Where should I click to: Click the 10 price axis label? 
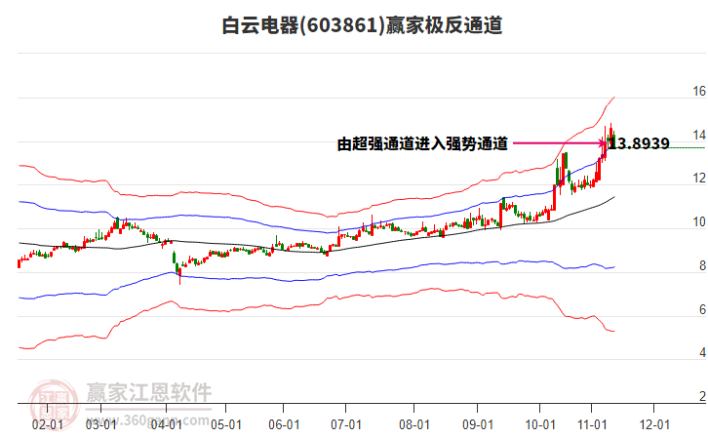(x=699, y=222)
